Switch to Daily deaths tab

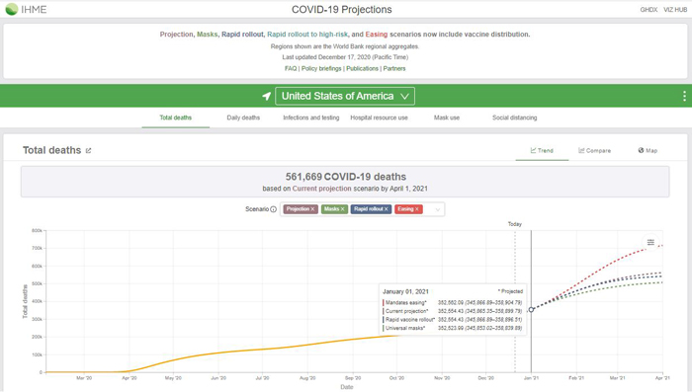pos(243,118)
